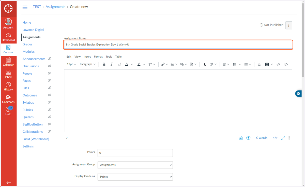
Task: Insert media via the record/upload media icon
Action: pos(182,64)
